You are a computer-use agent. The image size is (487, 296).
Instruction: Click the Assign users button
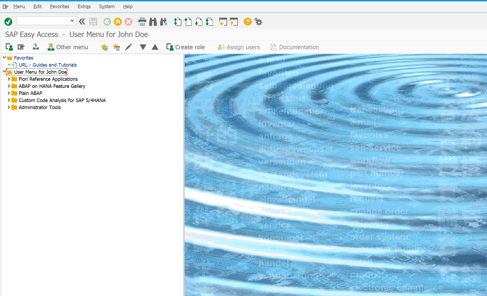pyautogui.click(x=239, y=47)
